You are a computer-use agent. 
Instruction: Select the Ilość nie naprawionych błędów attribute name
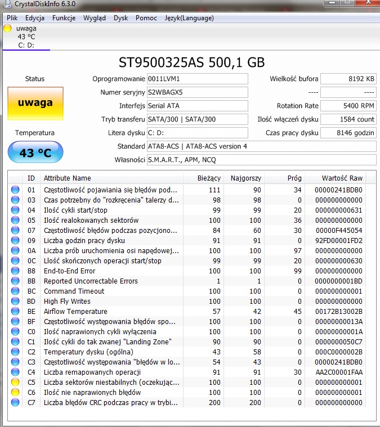coord(92,393)
